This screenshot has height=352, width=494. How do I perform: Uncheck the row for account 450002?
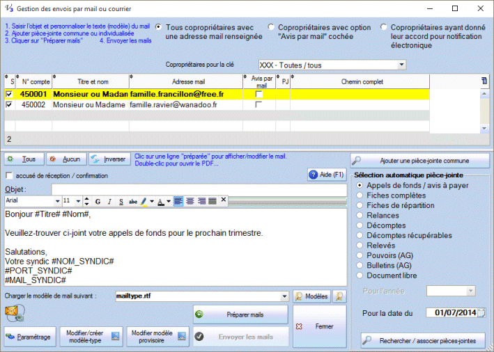(9, 104)
